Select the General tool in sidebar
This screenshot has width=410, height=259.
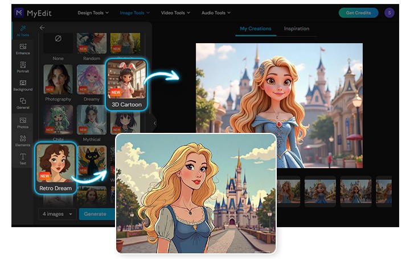[x=23, y=103]
